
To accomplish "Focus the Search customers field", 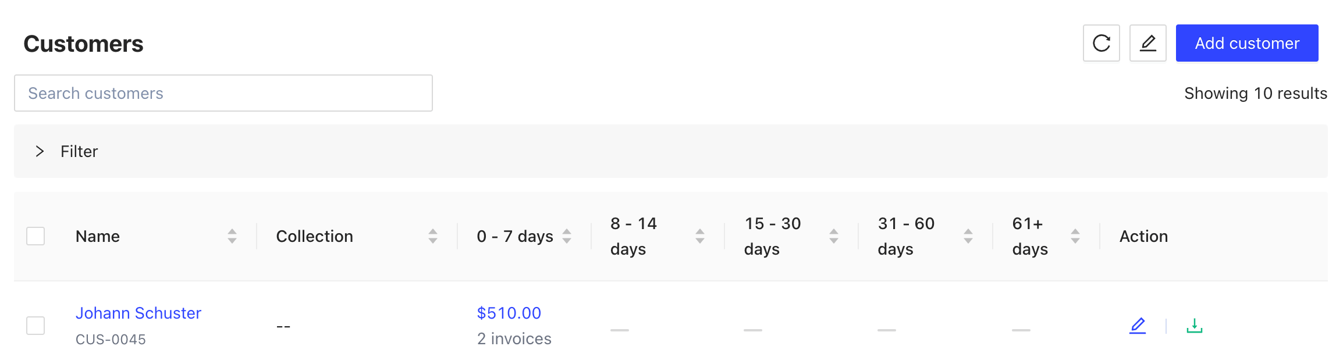I will click(x=223, y=93).
